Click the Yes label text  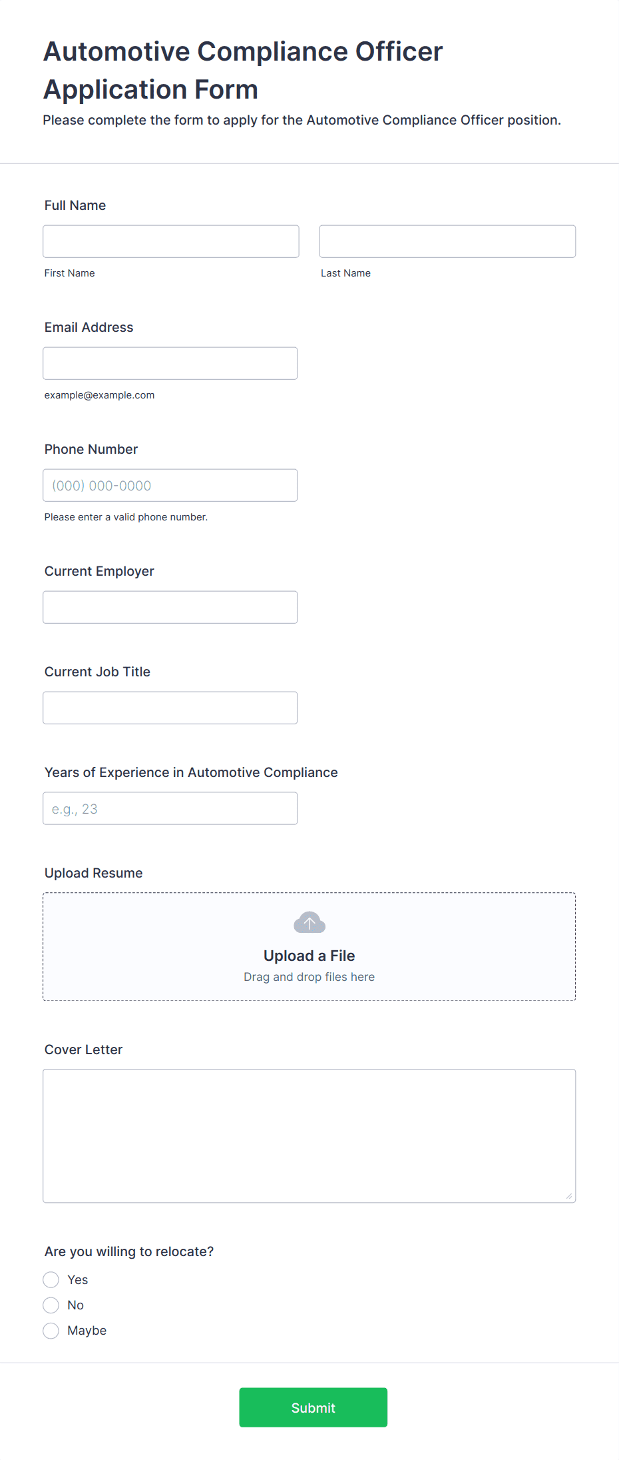pos(78,1279)
